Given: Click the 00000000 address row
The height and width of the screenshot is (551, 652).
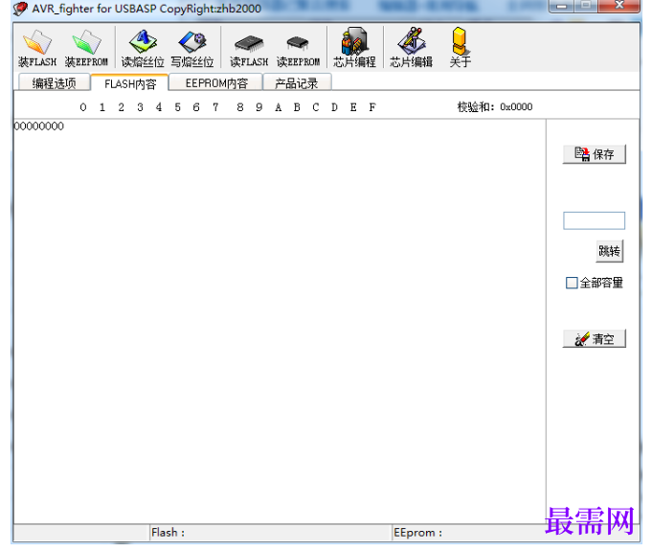Looking at the screenshot, I should tap(38, 126).
